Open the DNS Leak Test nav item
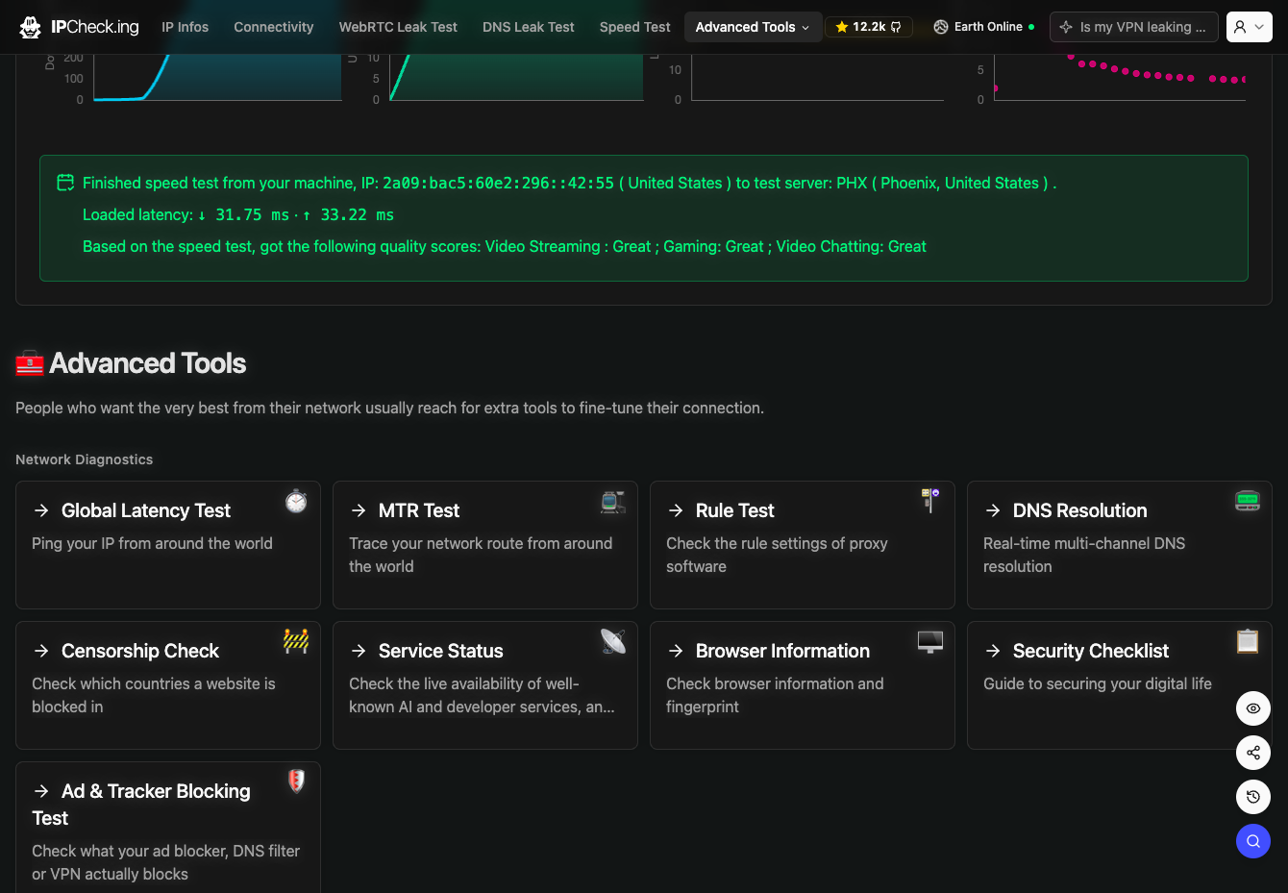 point(529,27)
